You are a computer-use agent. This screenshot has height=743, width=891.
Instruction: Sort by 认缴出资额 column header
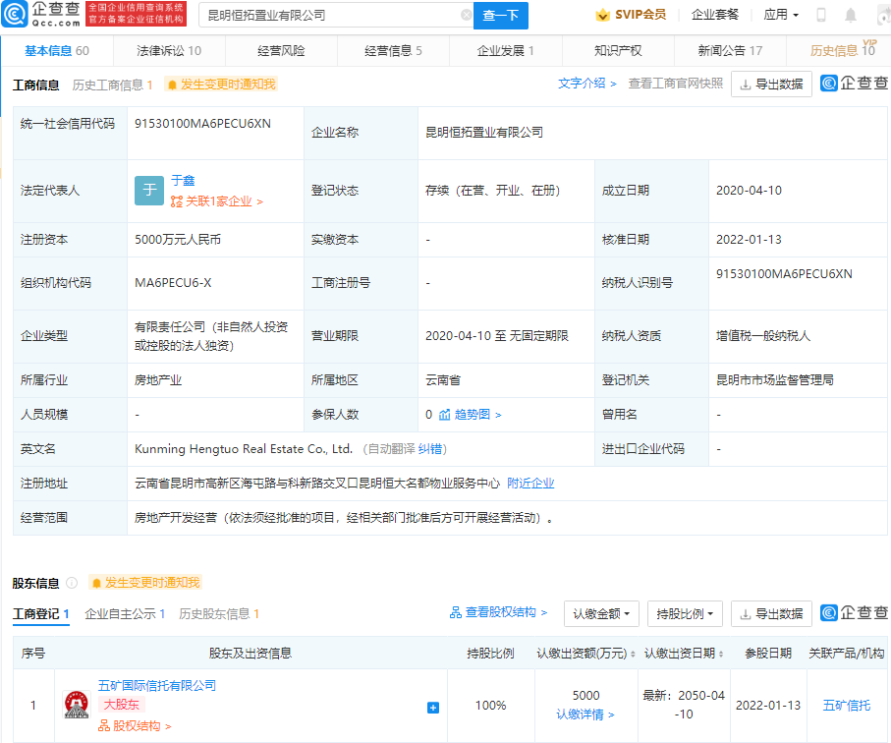coord(585,654)
